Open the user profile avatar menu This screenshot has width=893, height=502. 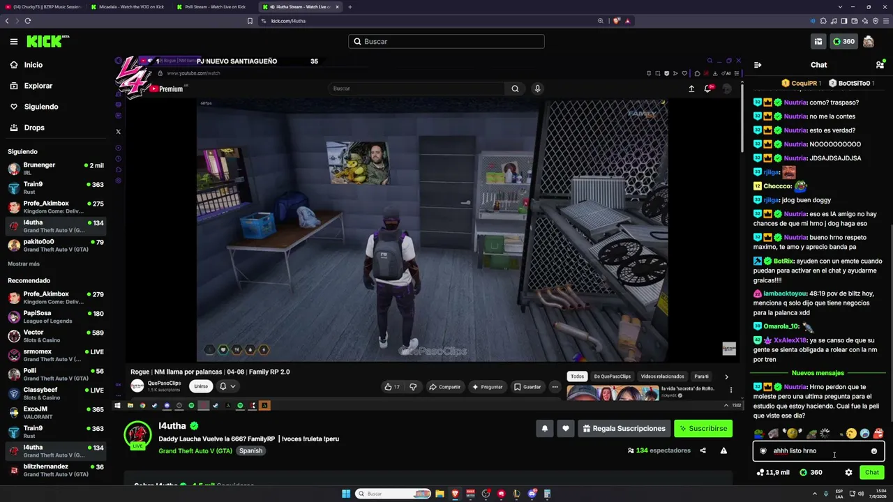tap(869, 42)
